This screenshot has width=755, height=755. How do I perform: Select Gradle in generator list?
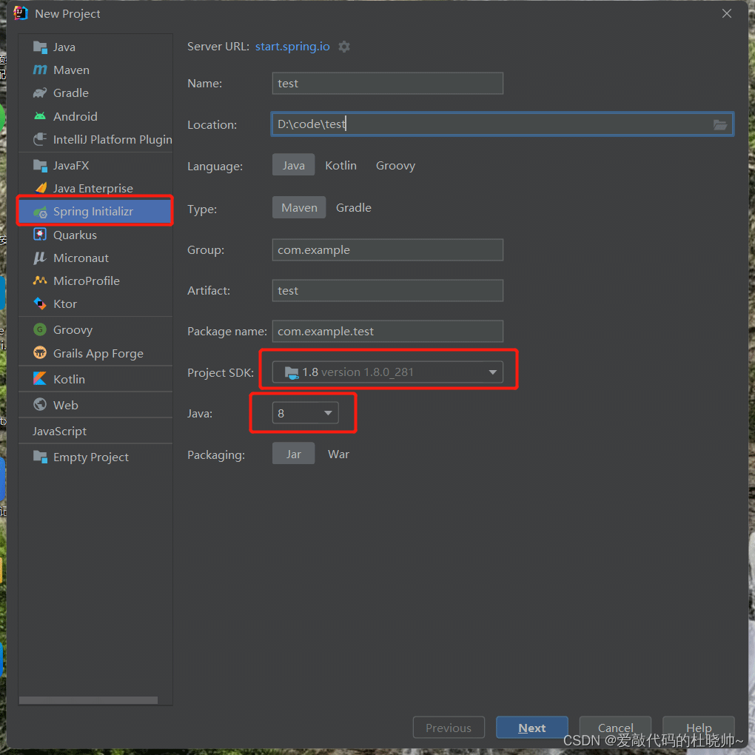point(95,93)
